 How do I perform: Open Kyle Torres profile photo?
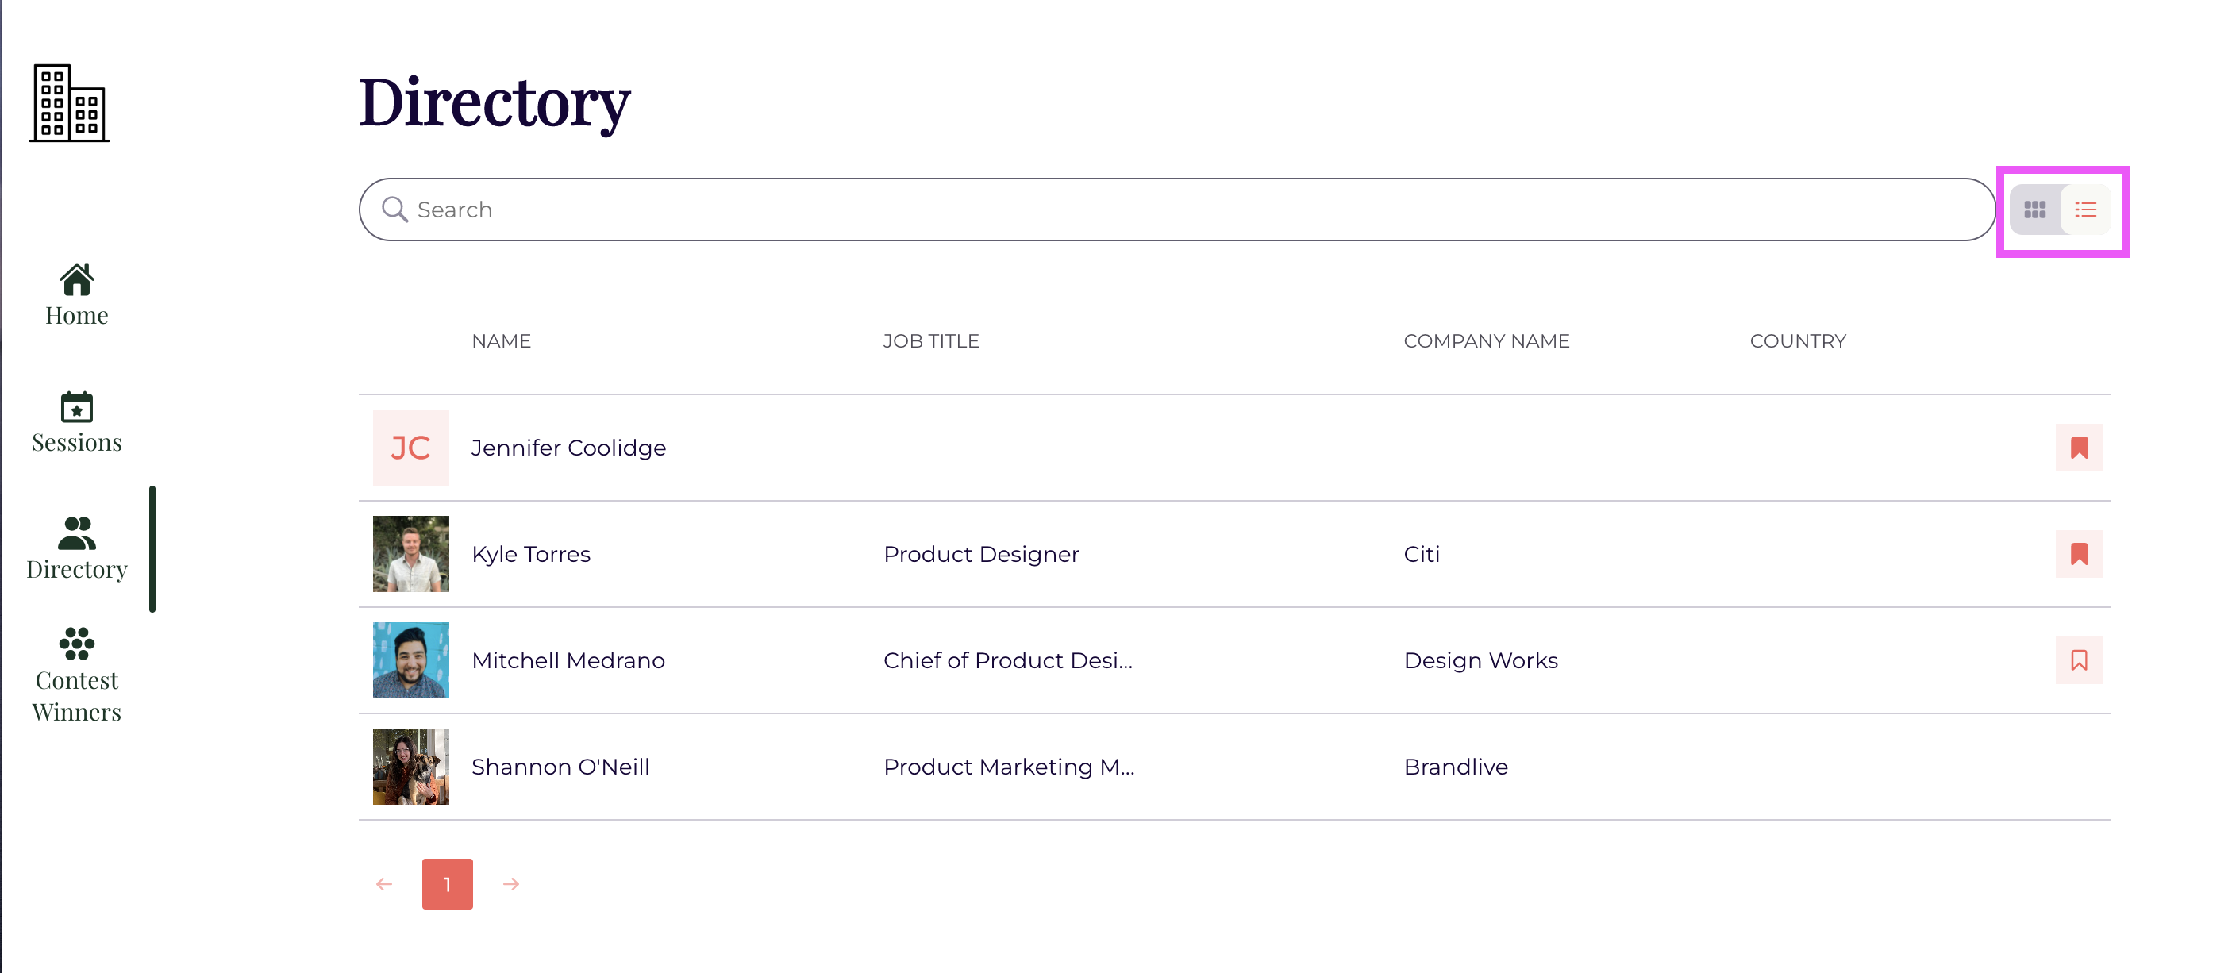[410, 554]
